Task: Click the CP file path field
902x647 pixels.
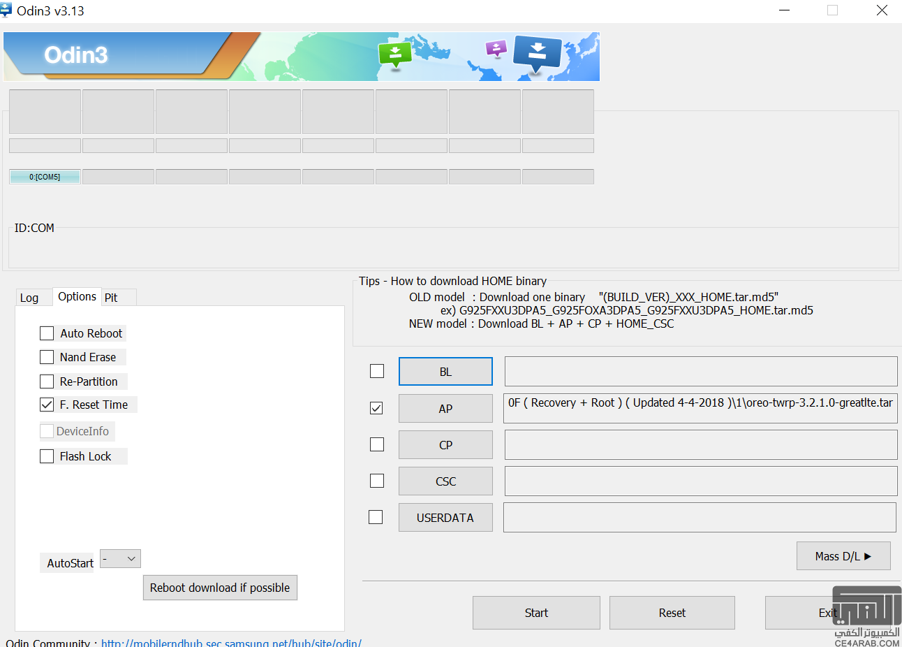Action: [x=701, y=444]
